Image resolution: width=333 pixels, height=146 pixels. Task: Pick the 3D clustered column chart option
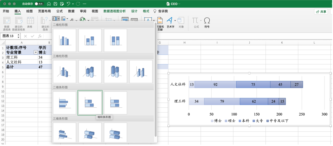[x=65, y=72]
